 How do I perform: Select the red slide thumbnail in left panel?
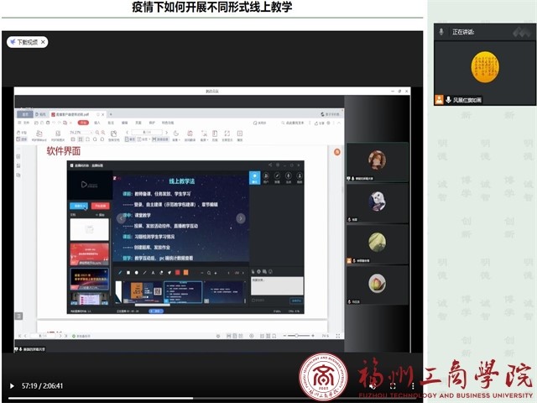89,253
